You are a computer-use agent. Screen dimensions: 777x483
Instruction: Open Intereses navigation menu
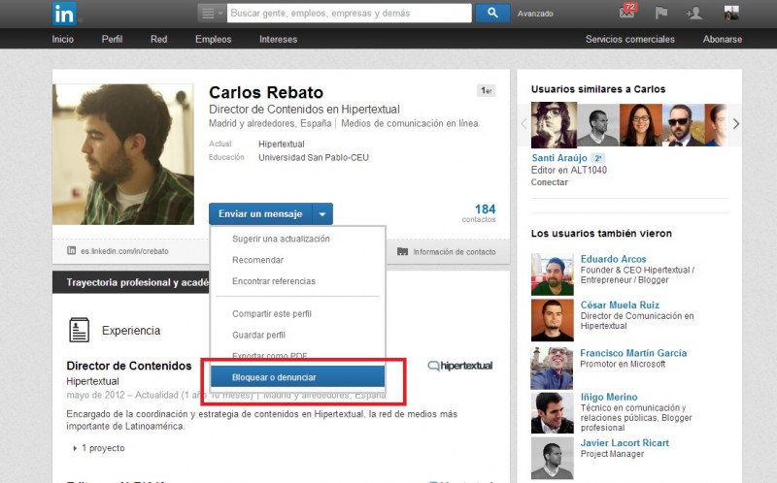(278, 39)
